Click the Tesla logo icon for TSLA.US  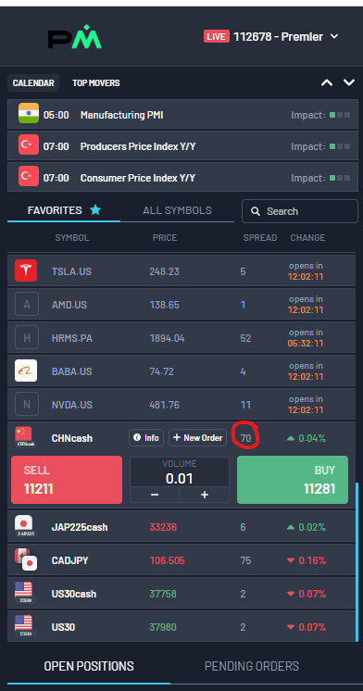tap(26, 270)
